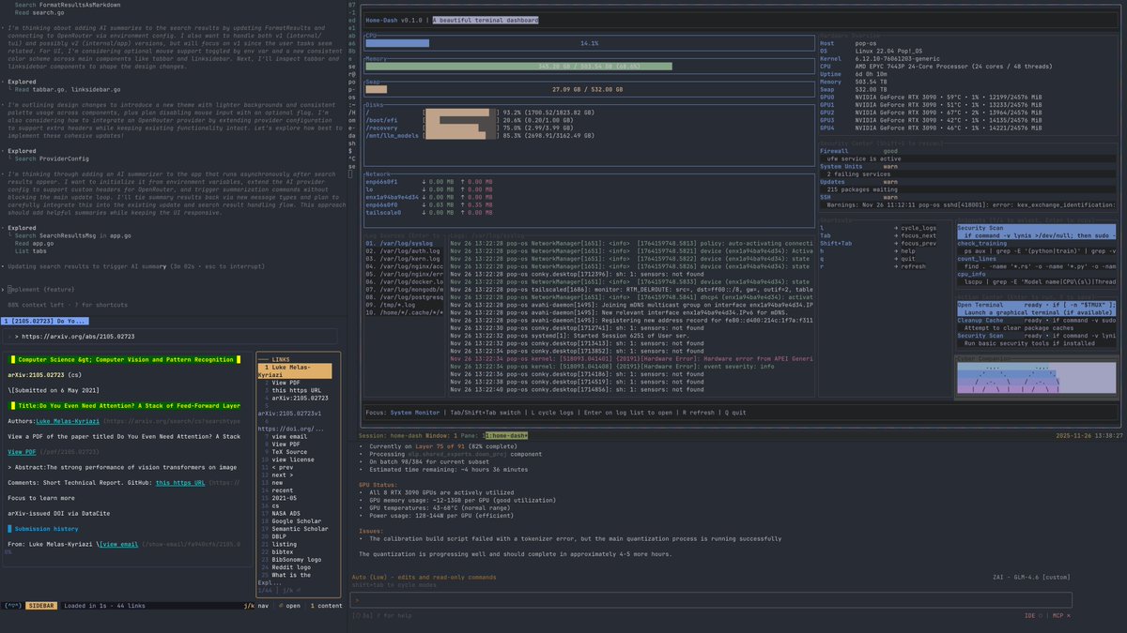Select log source '09. /tmp/*.log'
1127x633 pixels.
tap(404, 304)
